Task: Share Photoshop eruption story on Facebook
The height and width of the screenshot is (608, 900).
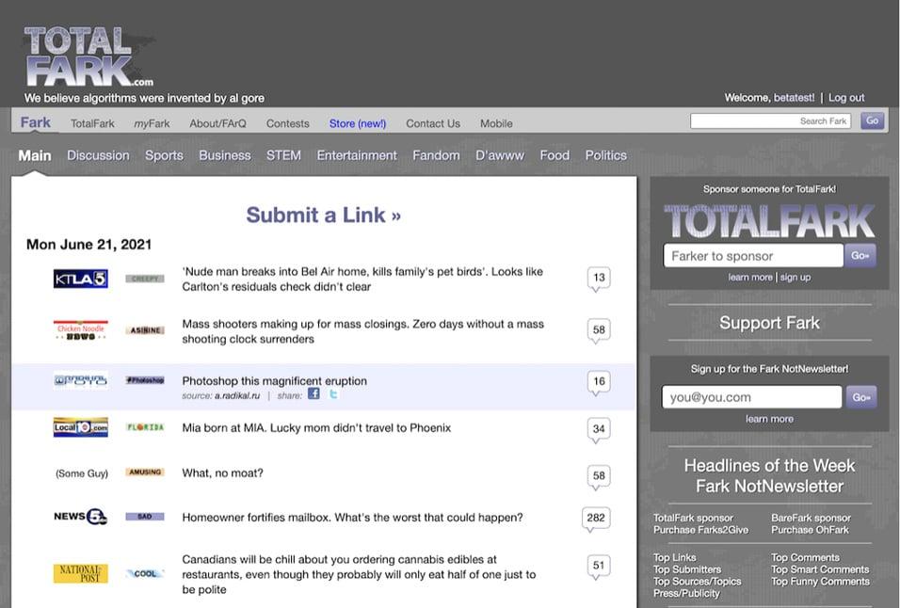Action: point(313,393)
